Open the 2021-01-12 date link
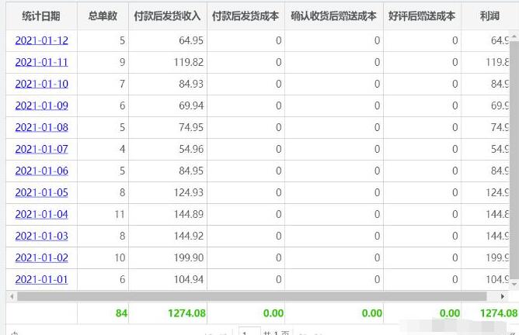Image resolution: width=519 pixels, height=335 pixels. [41, 40]
